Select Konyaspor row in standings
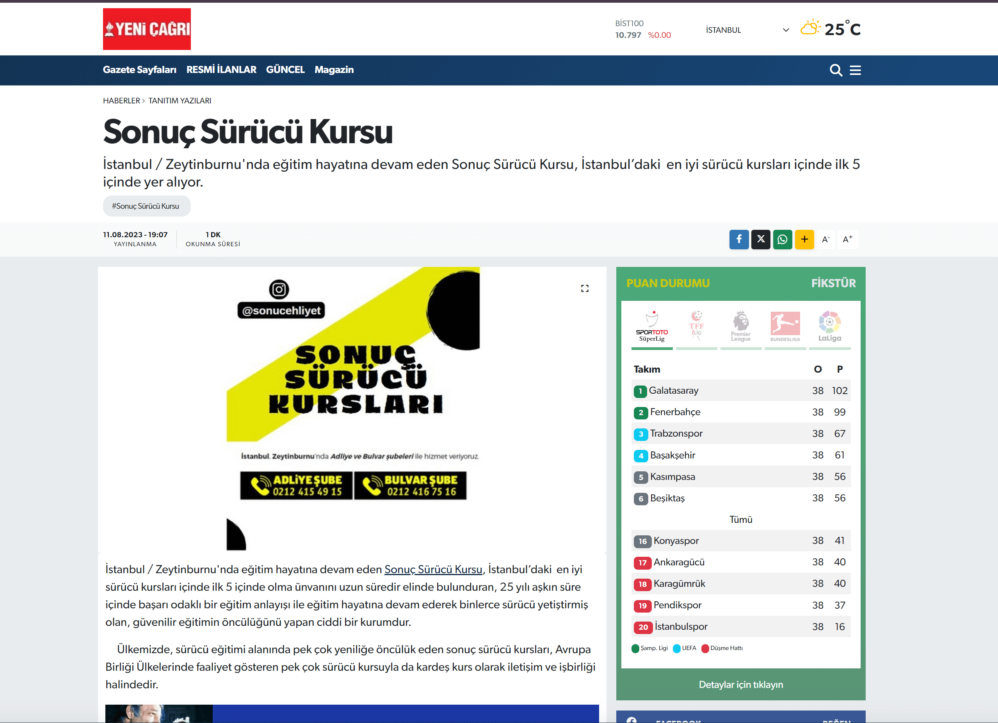Image resolution: width=998 pixels, height=723 pixels. (740, 541)
